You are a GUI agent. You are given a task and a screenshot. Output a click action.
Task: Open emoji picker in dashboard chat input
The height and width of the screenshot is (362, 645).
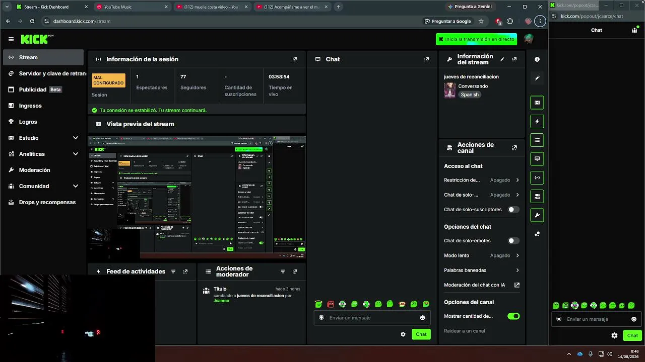point(422,318)
